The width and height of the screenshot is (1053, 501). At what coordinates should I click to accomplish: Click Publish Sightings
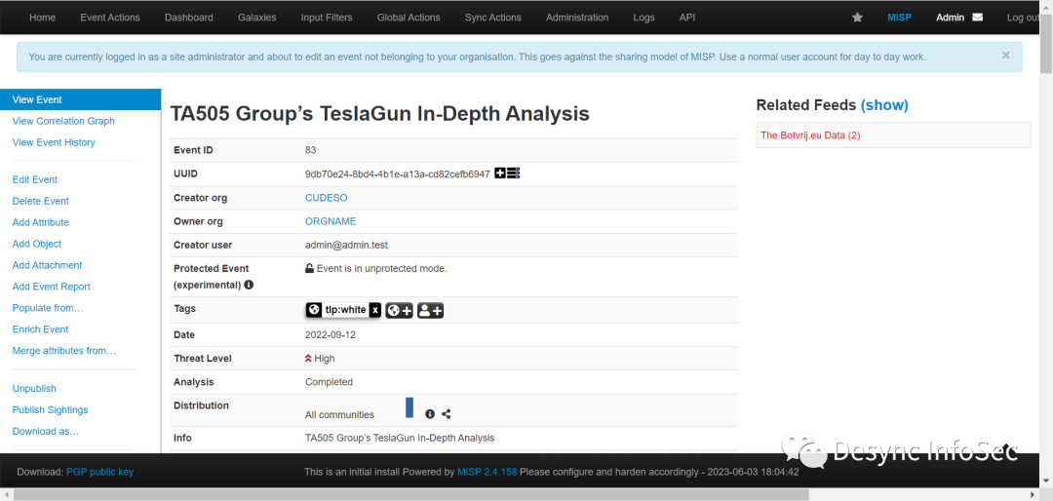pos(51,410)
